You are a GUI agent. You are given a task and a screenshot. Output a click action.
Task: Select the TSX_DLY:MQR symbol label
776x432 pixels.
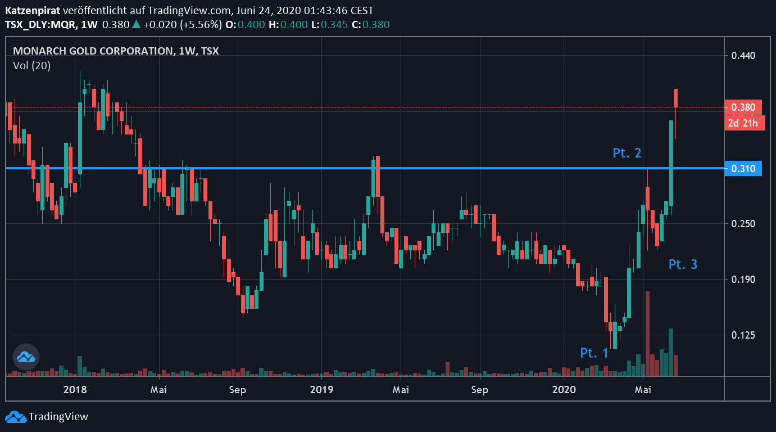click(40, 25)
